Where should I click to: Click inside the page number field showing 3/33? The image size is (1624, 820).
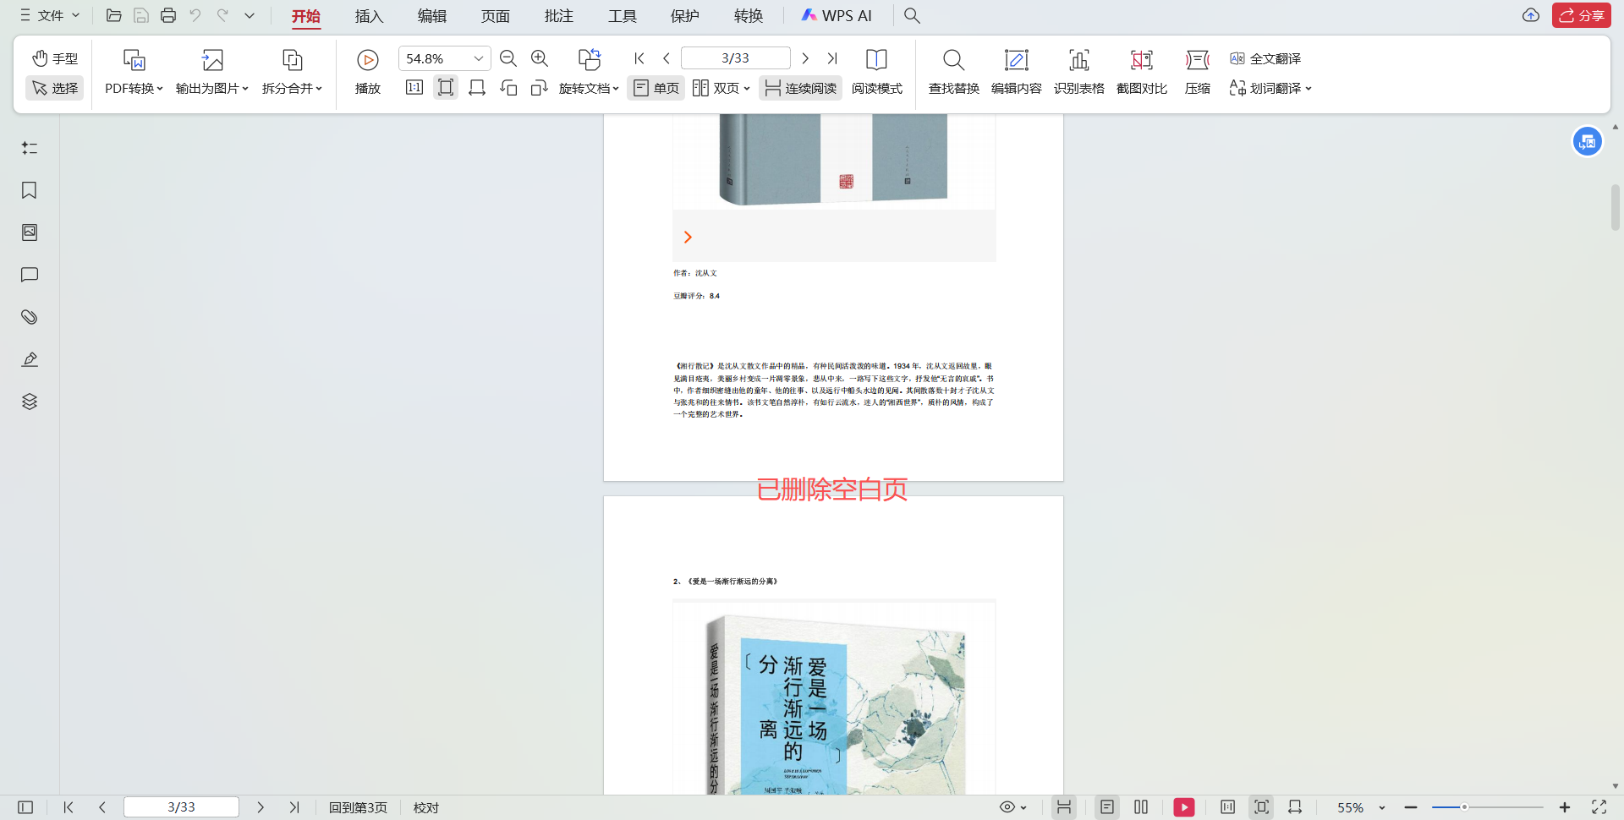[x=181, y=807]
